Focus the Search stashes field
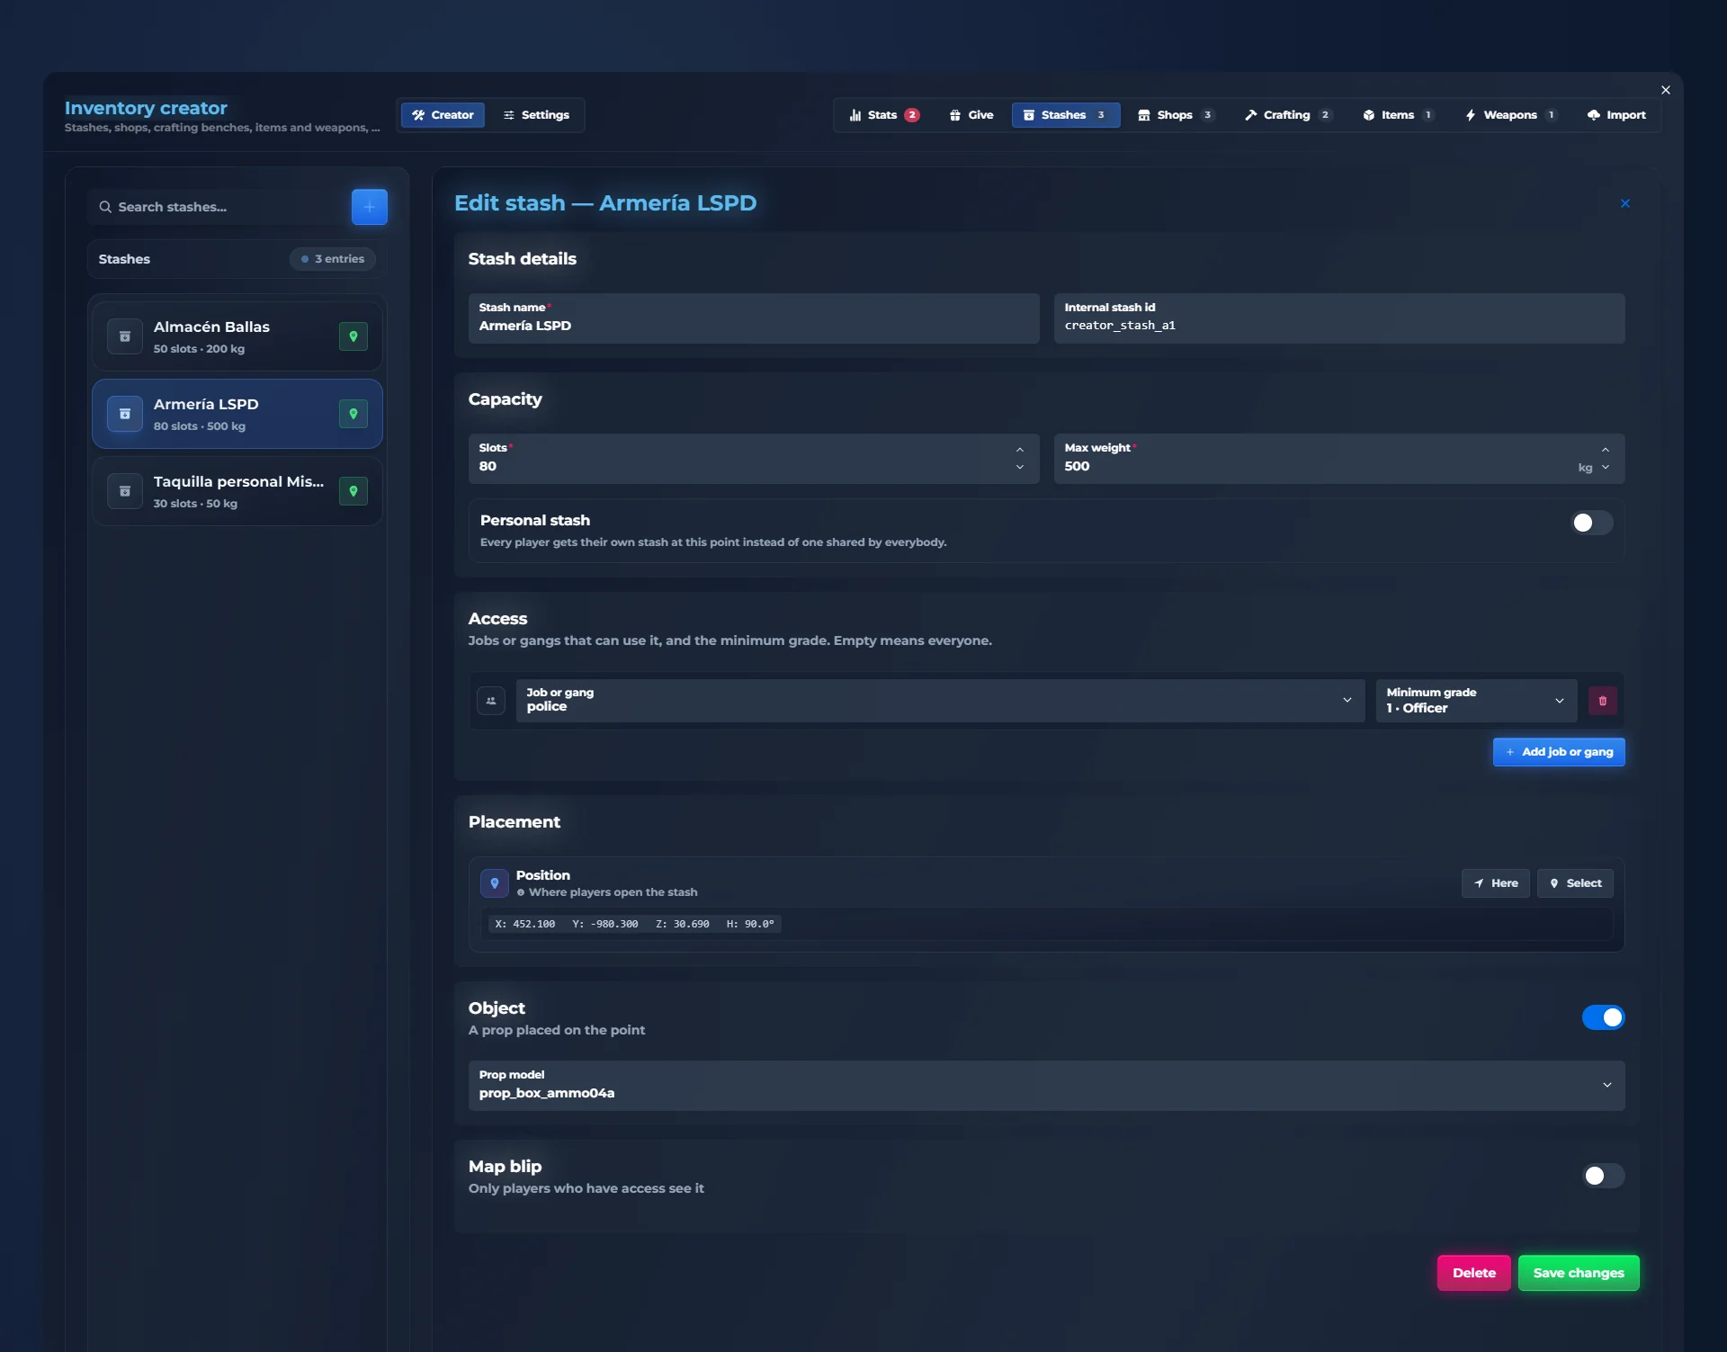This screenshot has height=1352, width=1727. (216, 207)
